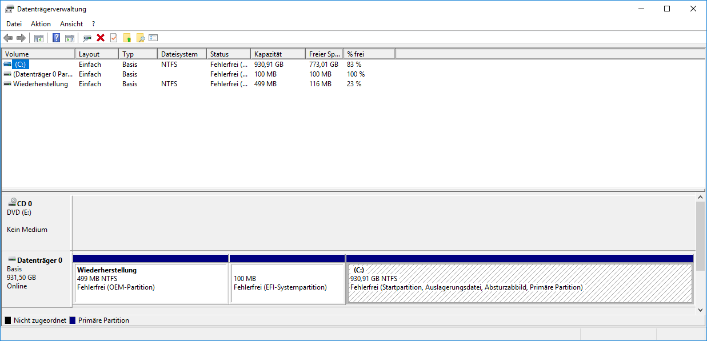Sort by the Kapazität column header
This screenshot has width=707, height=341.
[278, 54]
